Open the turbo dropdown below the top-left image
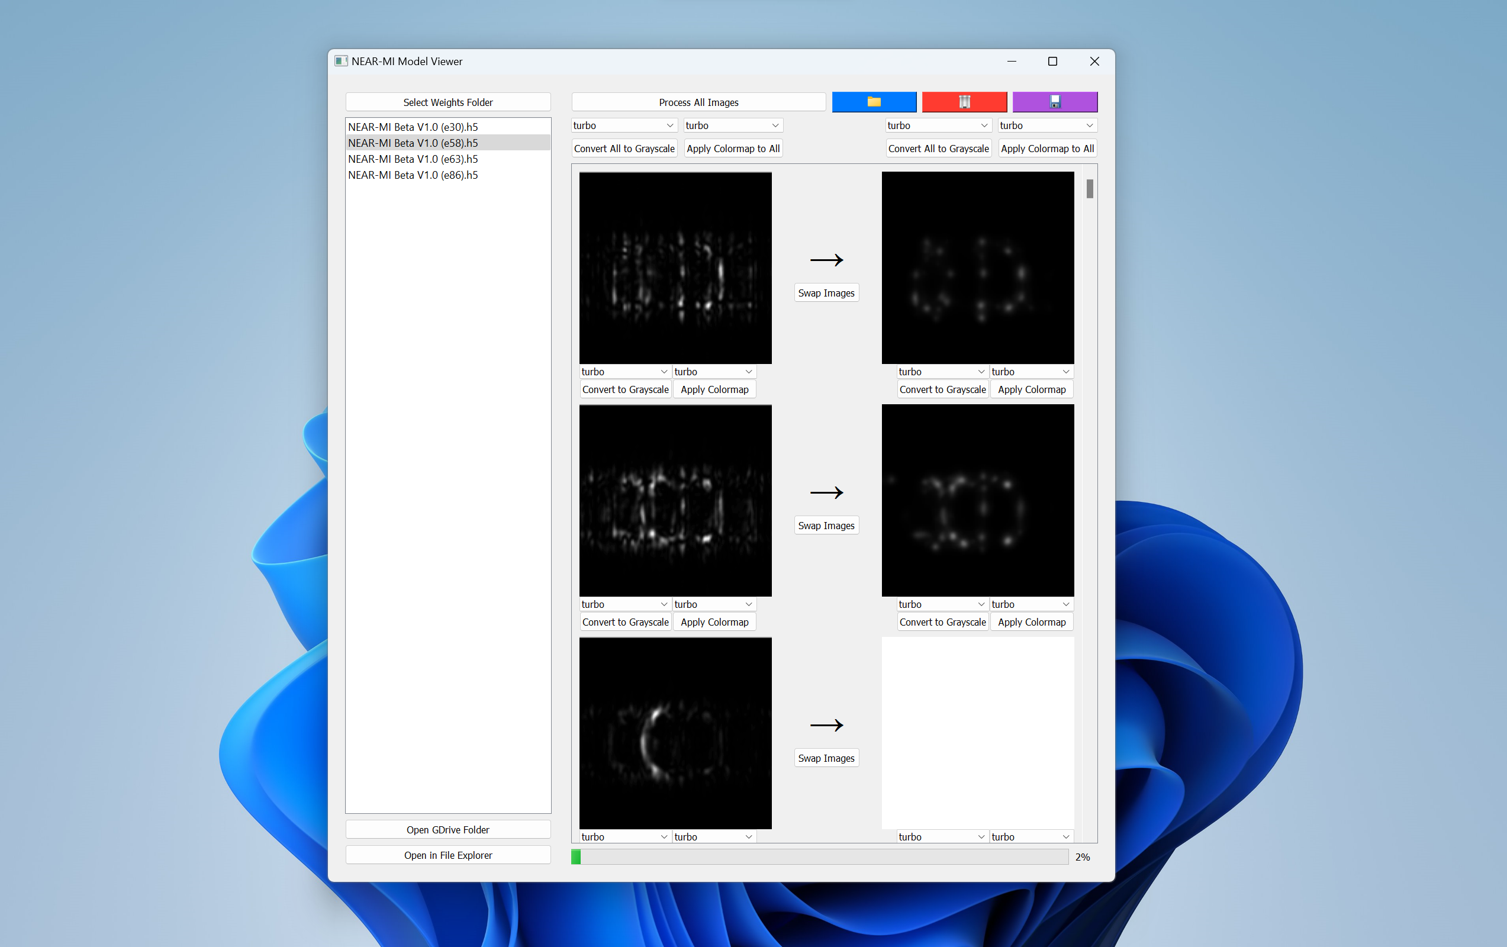 pos(624,371)
